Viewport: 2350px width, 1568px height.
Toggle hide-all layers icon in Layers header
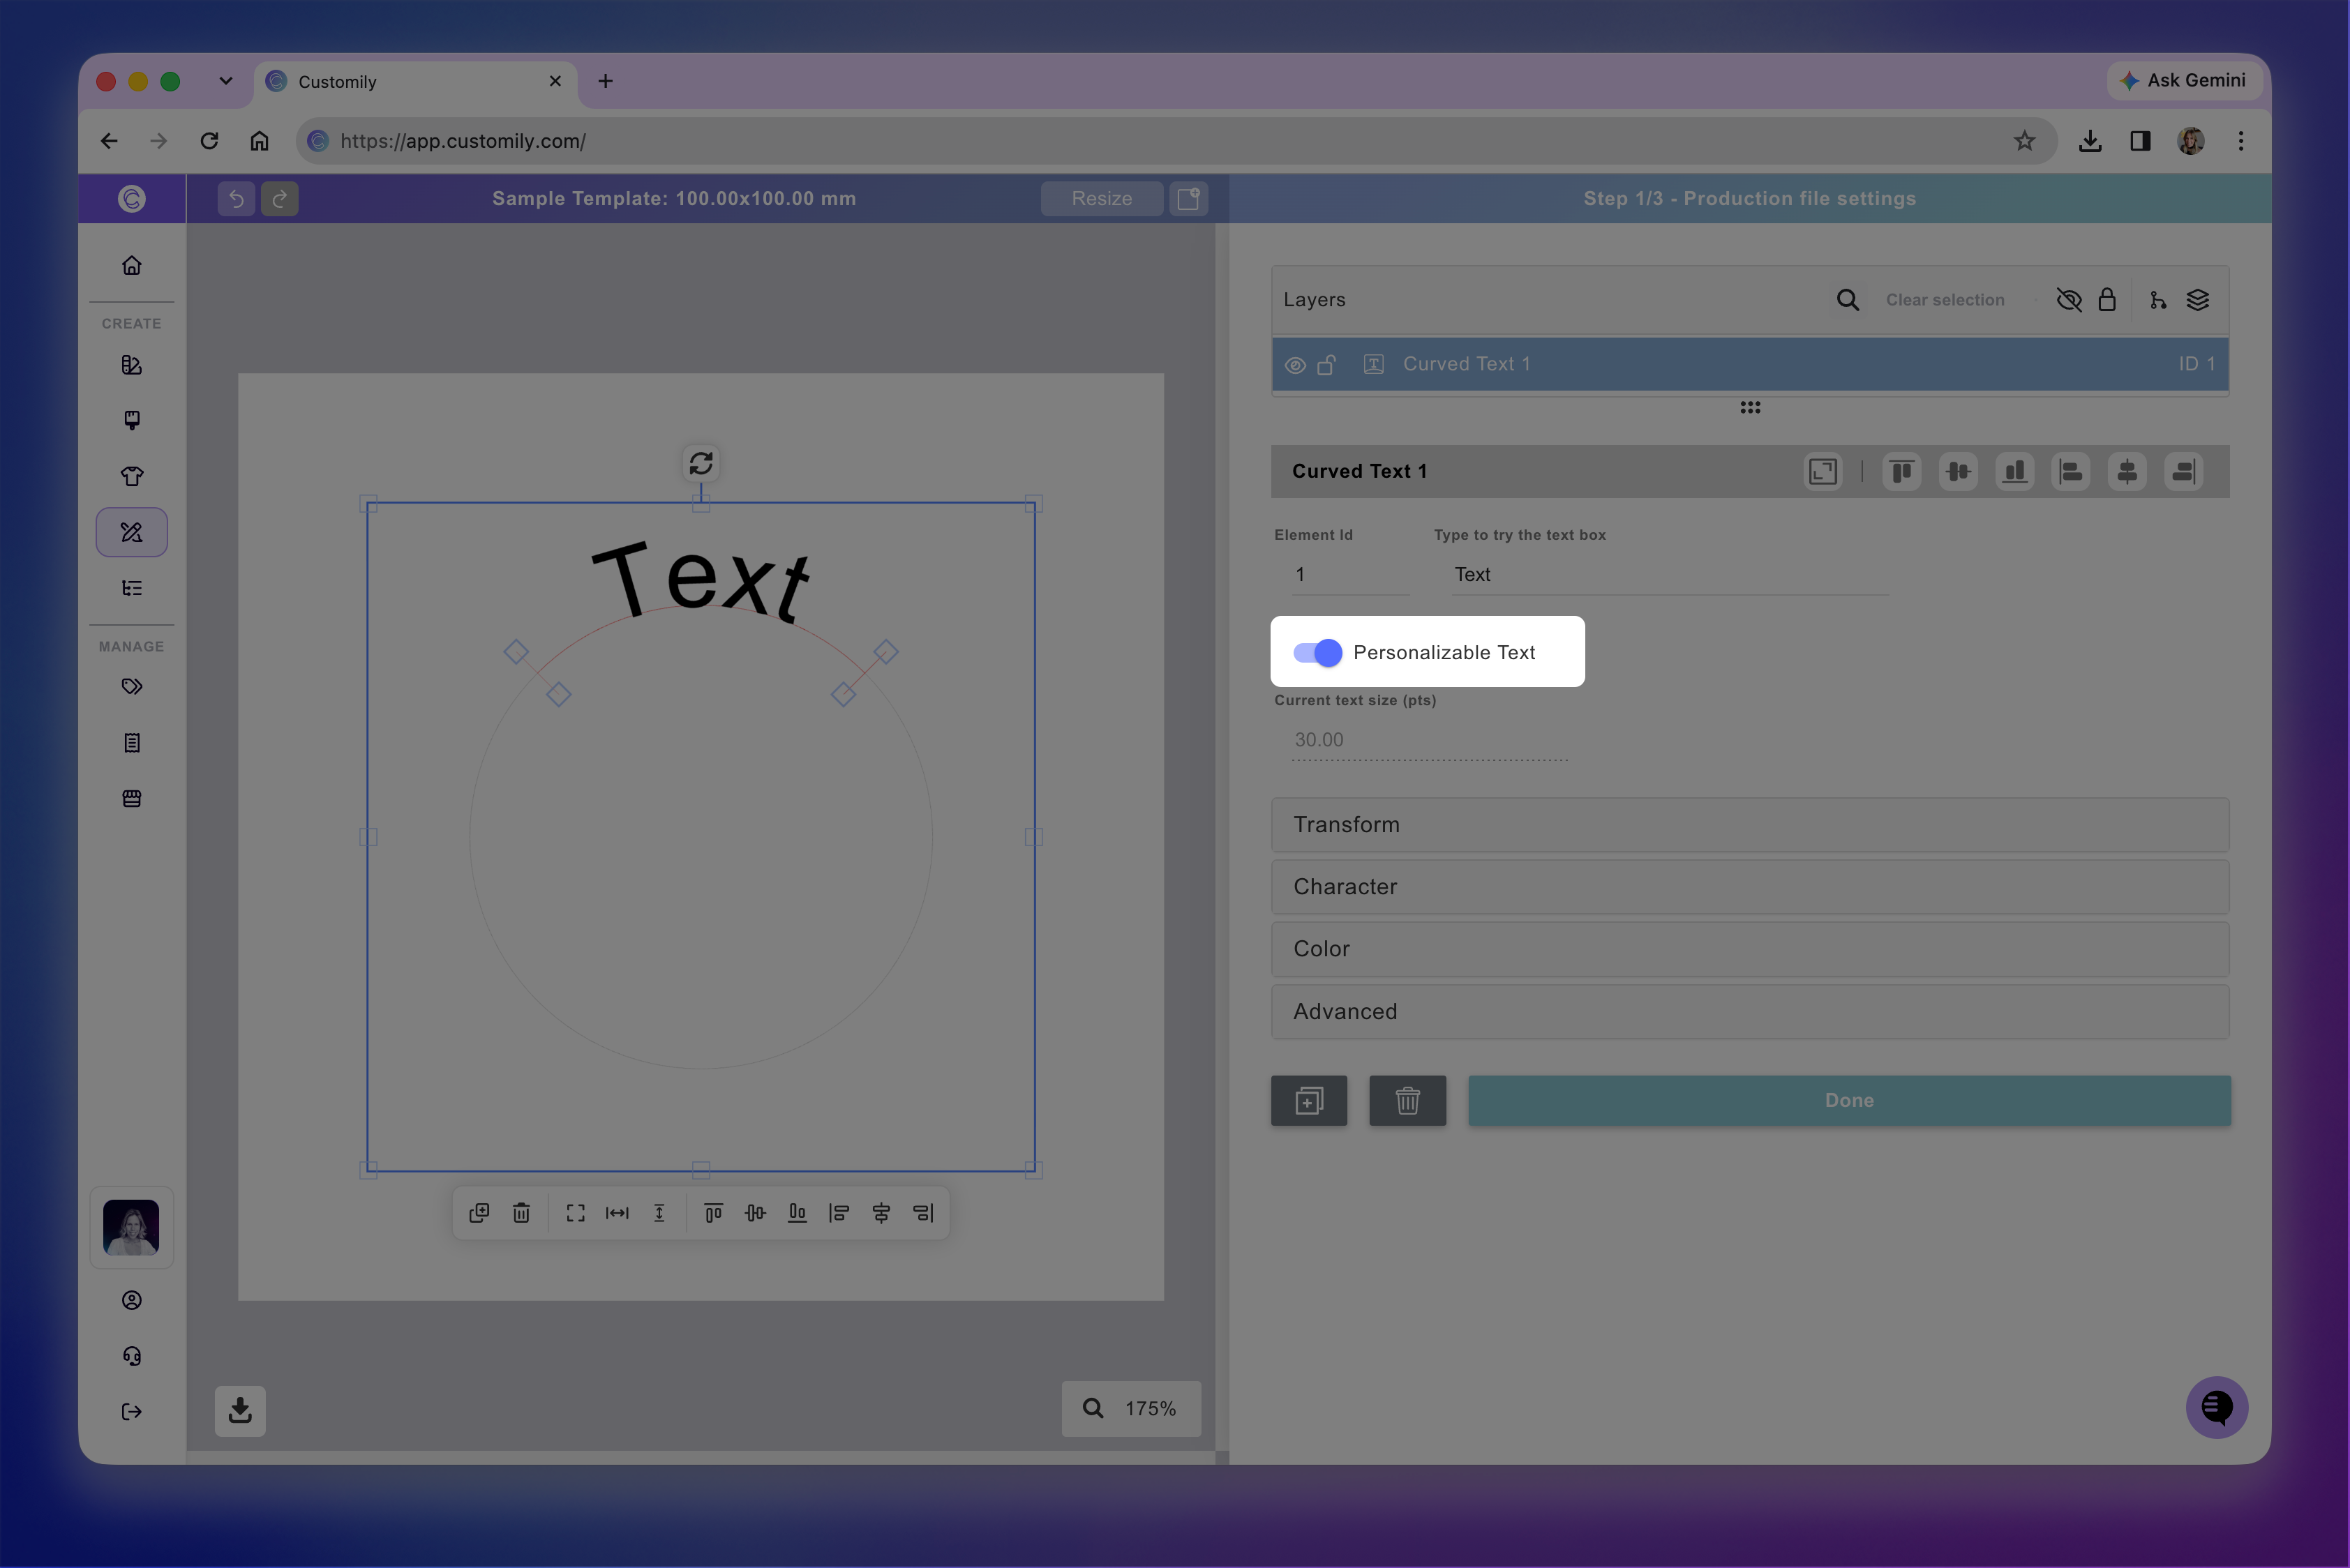(x=2068, y=300)
